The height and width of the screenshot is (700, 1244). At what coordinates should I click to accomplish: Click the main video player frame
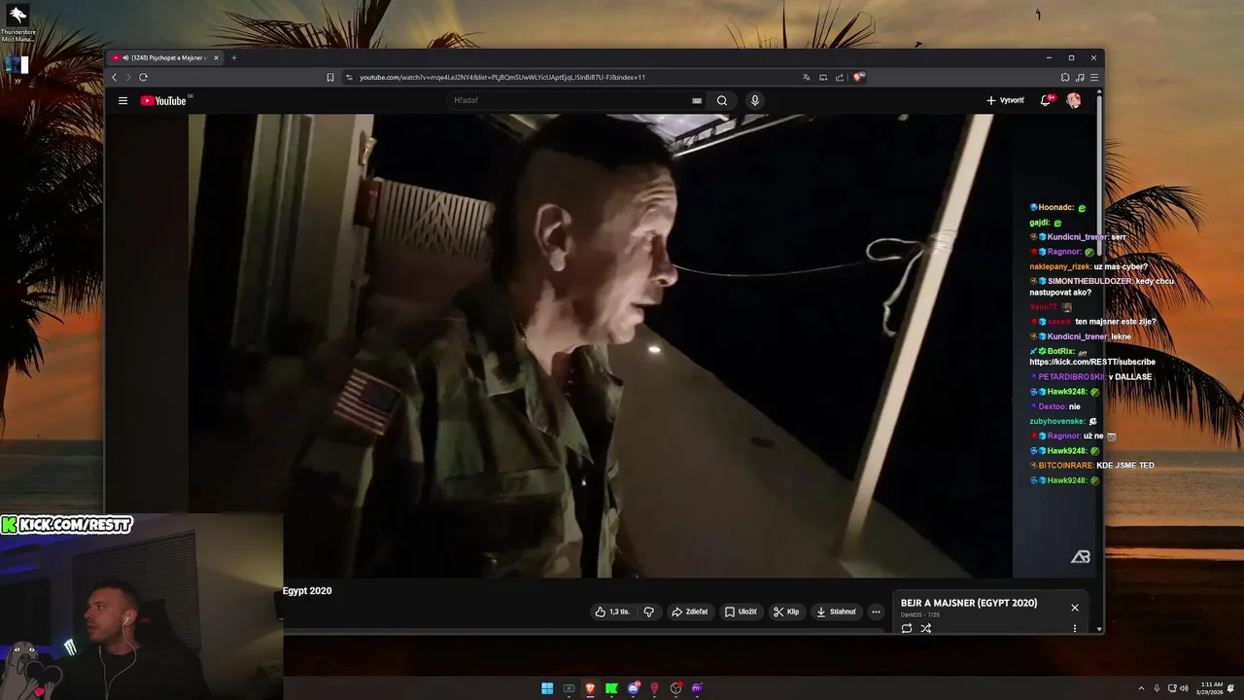pyautogui.click(x=600, y=346)
